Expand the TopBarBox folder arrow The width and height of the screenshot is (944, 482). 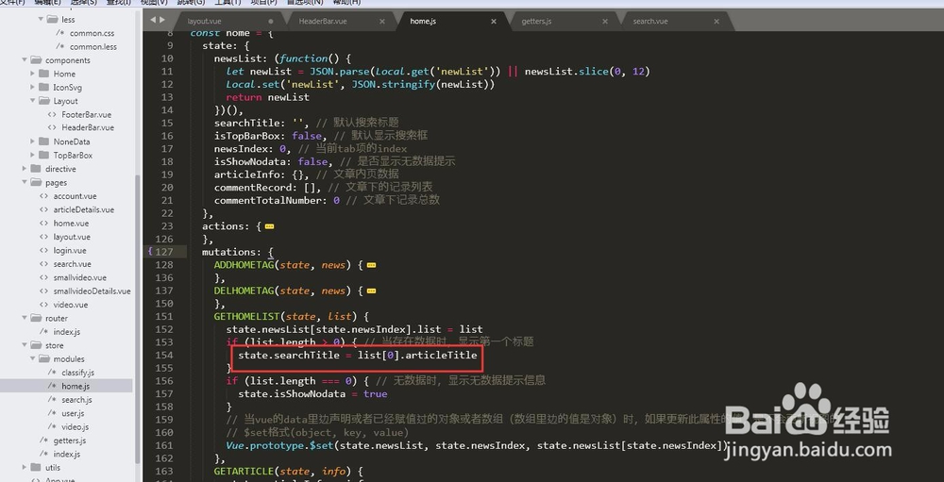point(32,156)
